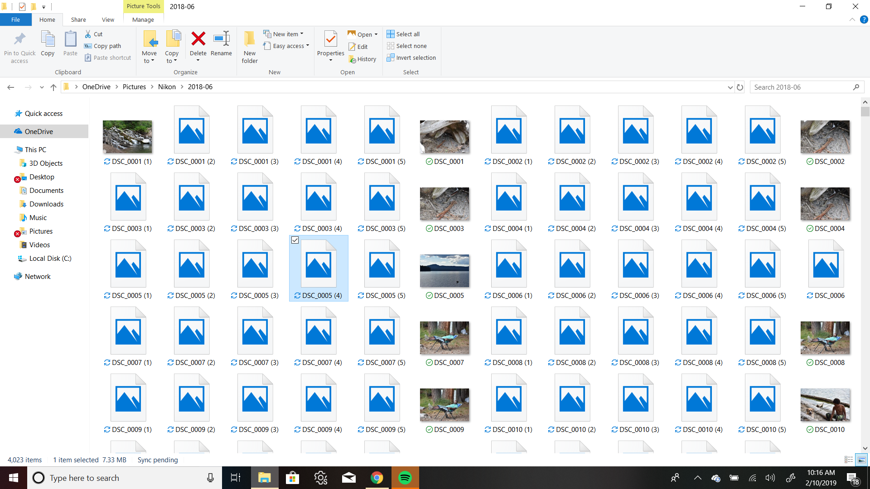Open the Share tab in ribbon
The height and width of the screenshot is (489, 870).
[x=77, y=20]
